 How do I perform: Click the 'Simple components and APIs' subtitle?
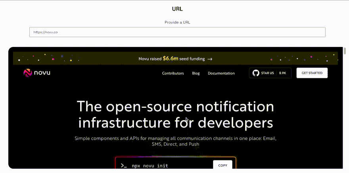(x=175, y=141)
